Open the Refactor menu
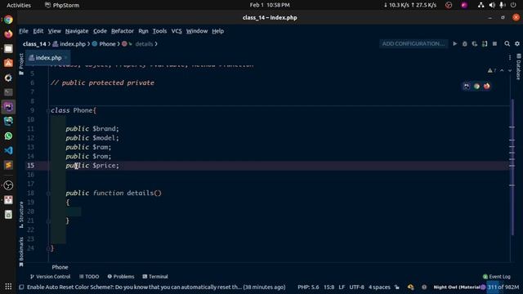 [x=123, y=31]
